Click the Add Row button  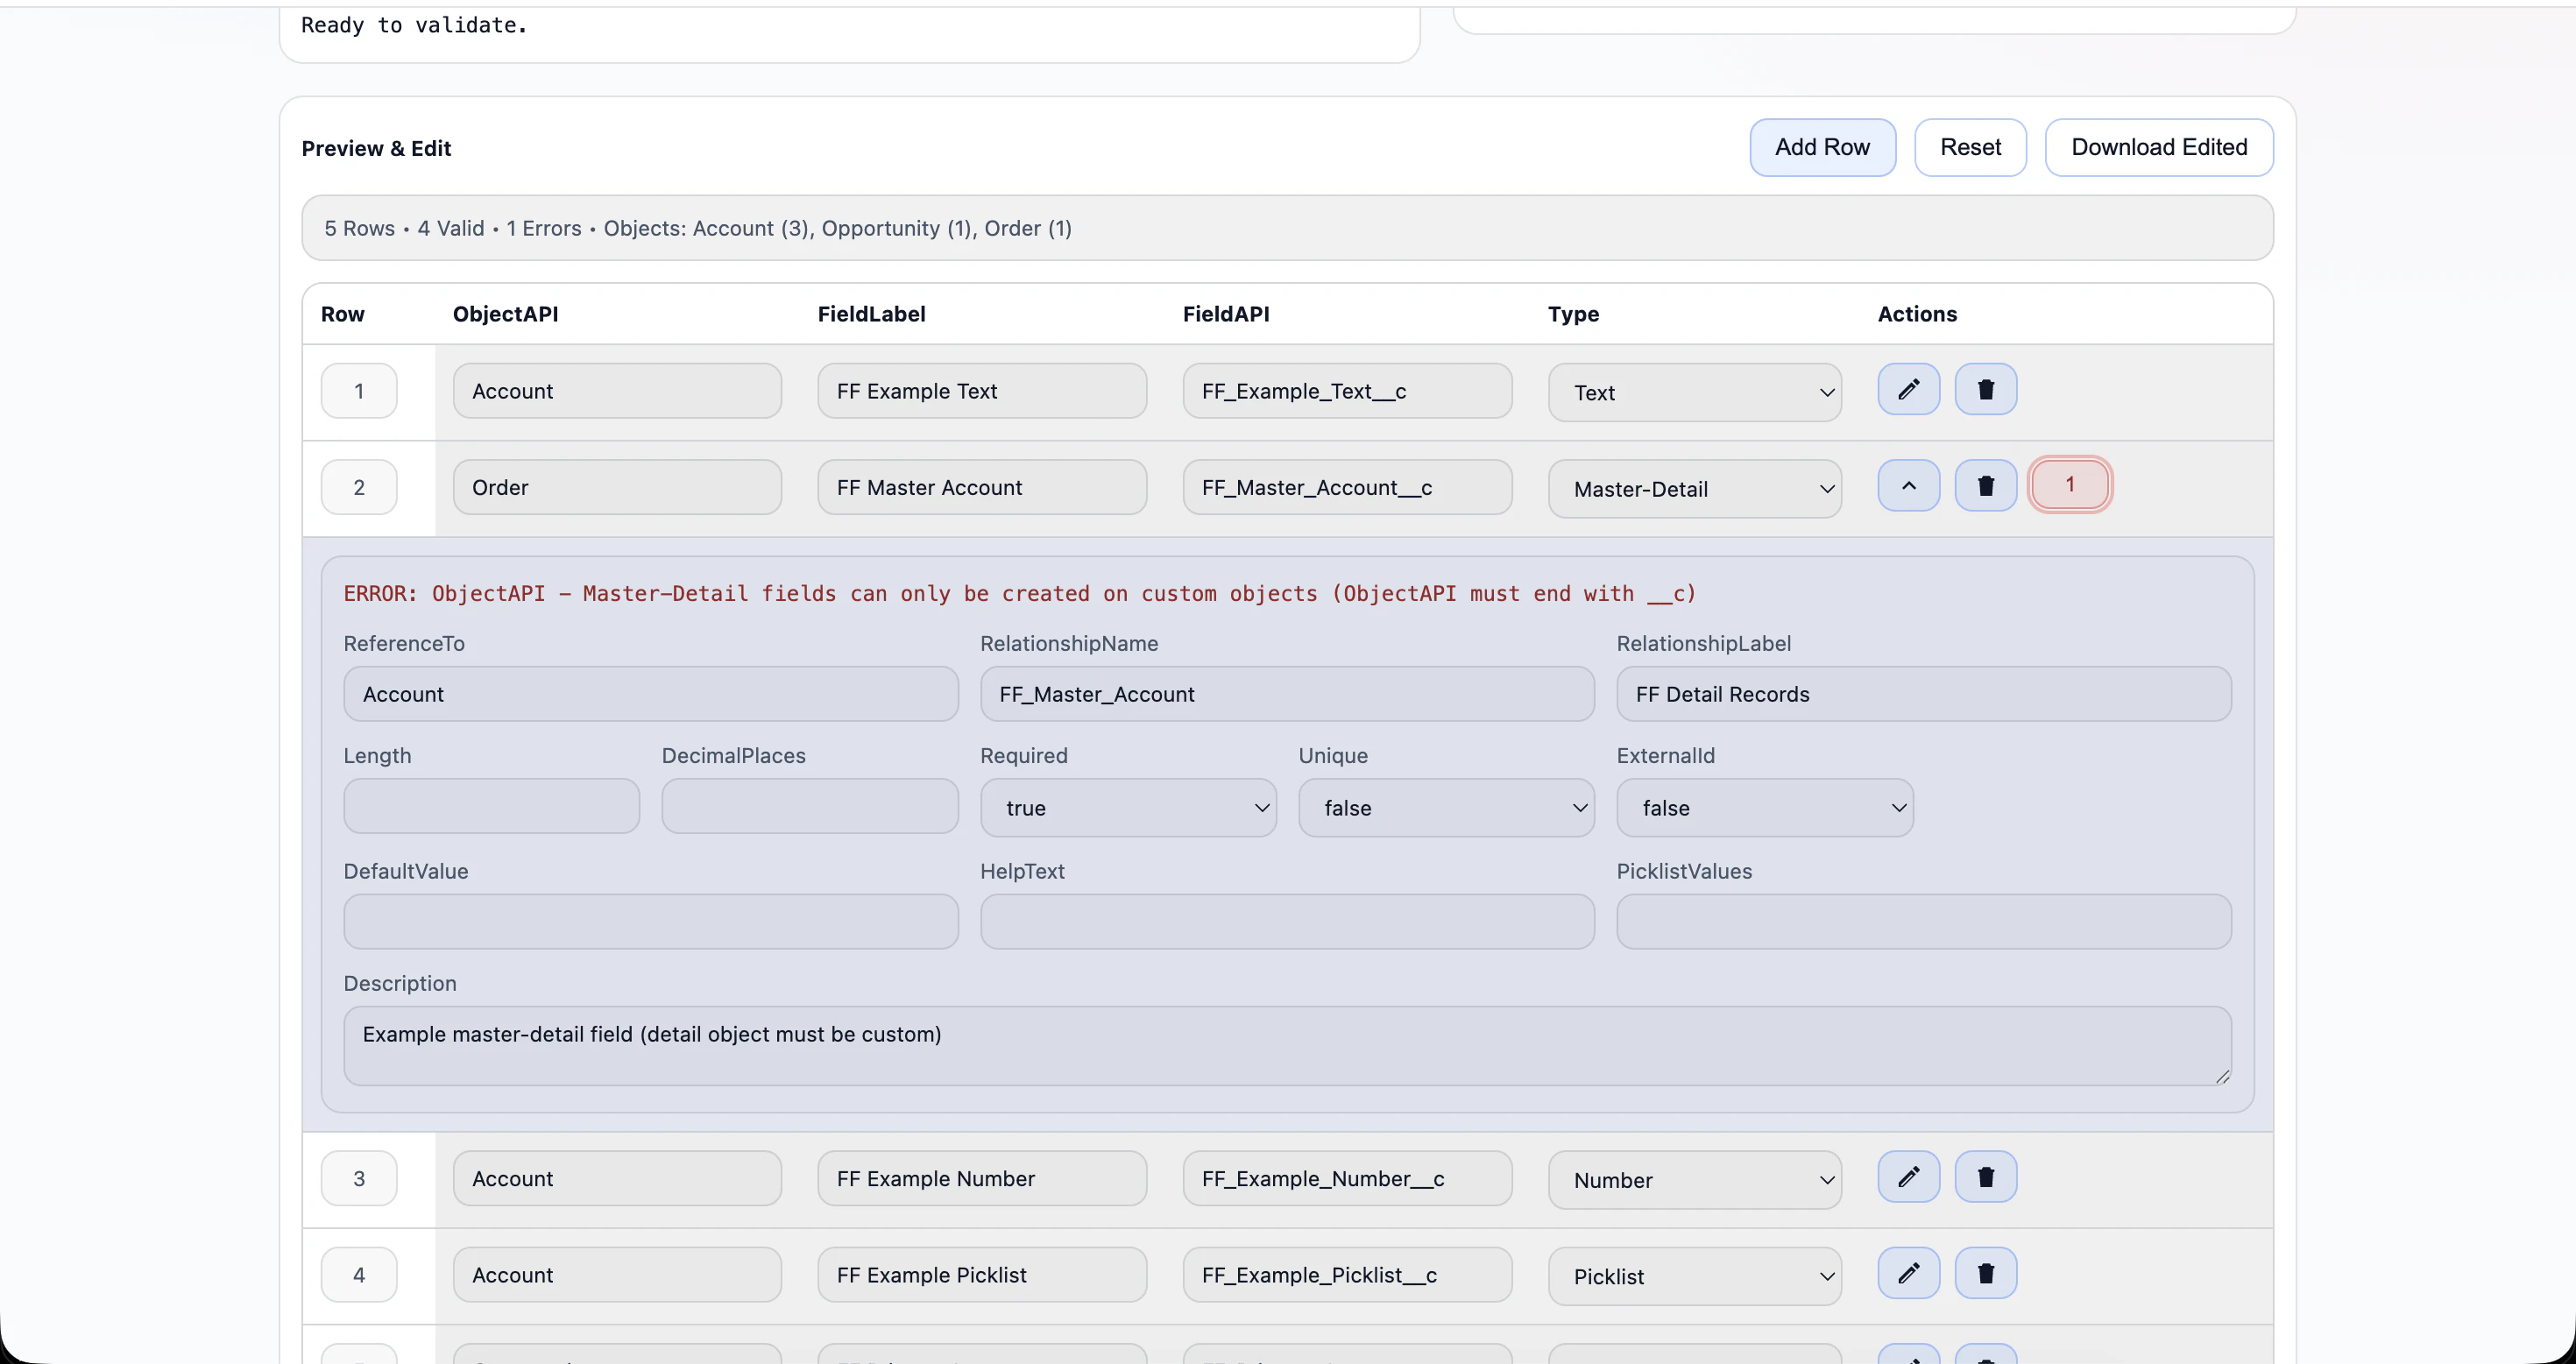[1822, 147]
